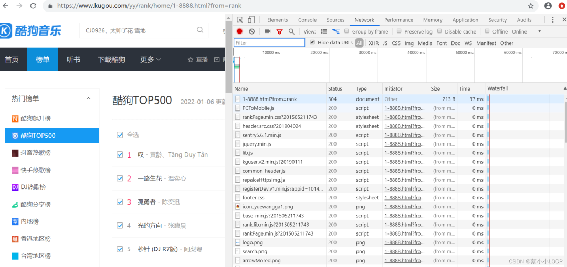This screenshot has height=267, width=567.
Task: Enable Preserve log checkbox
Action: click(x=399, y=31)
